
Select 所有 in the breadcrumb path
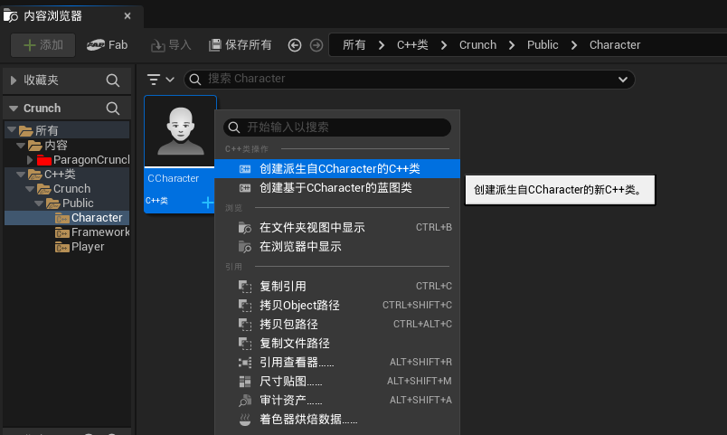pyautogui.click(x=354, y=45)
